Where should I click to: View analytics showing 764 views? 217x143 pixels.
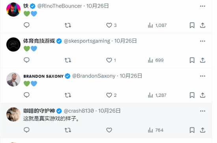155,130
